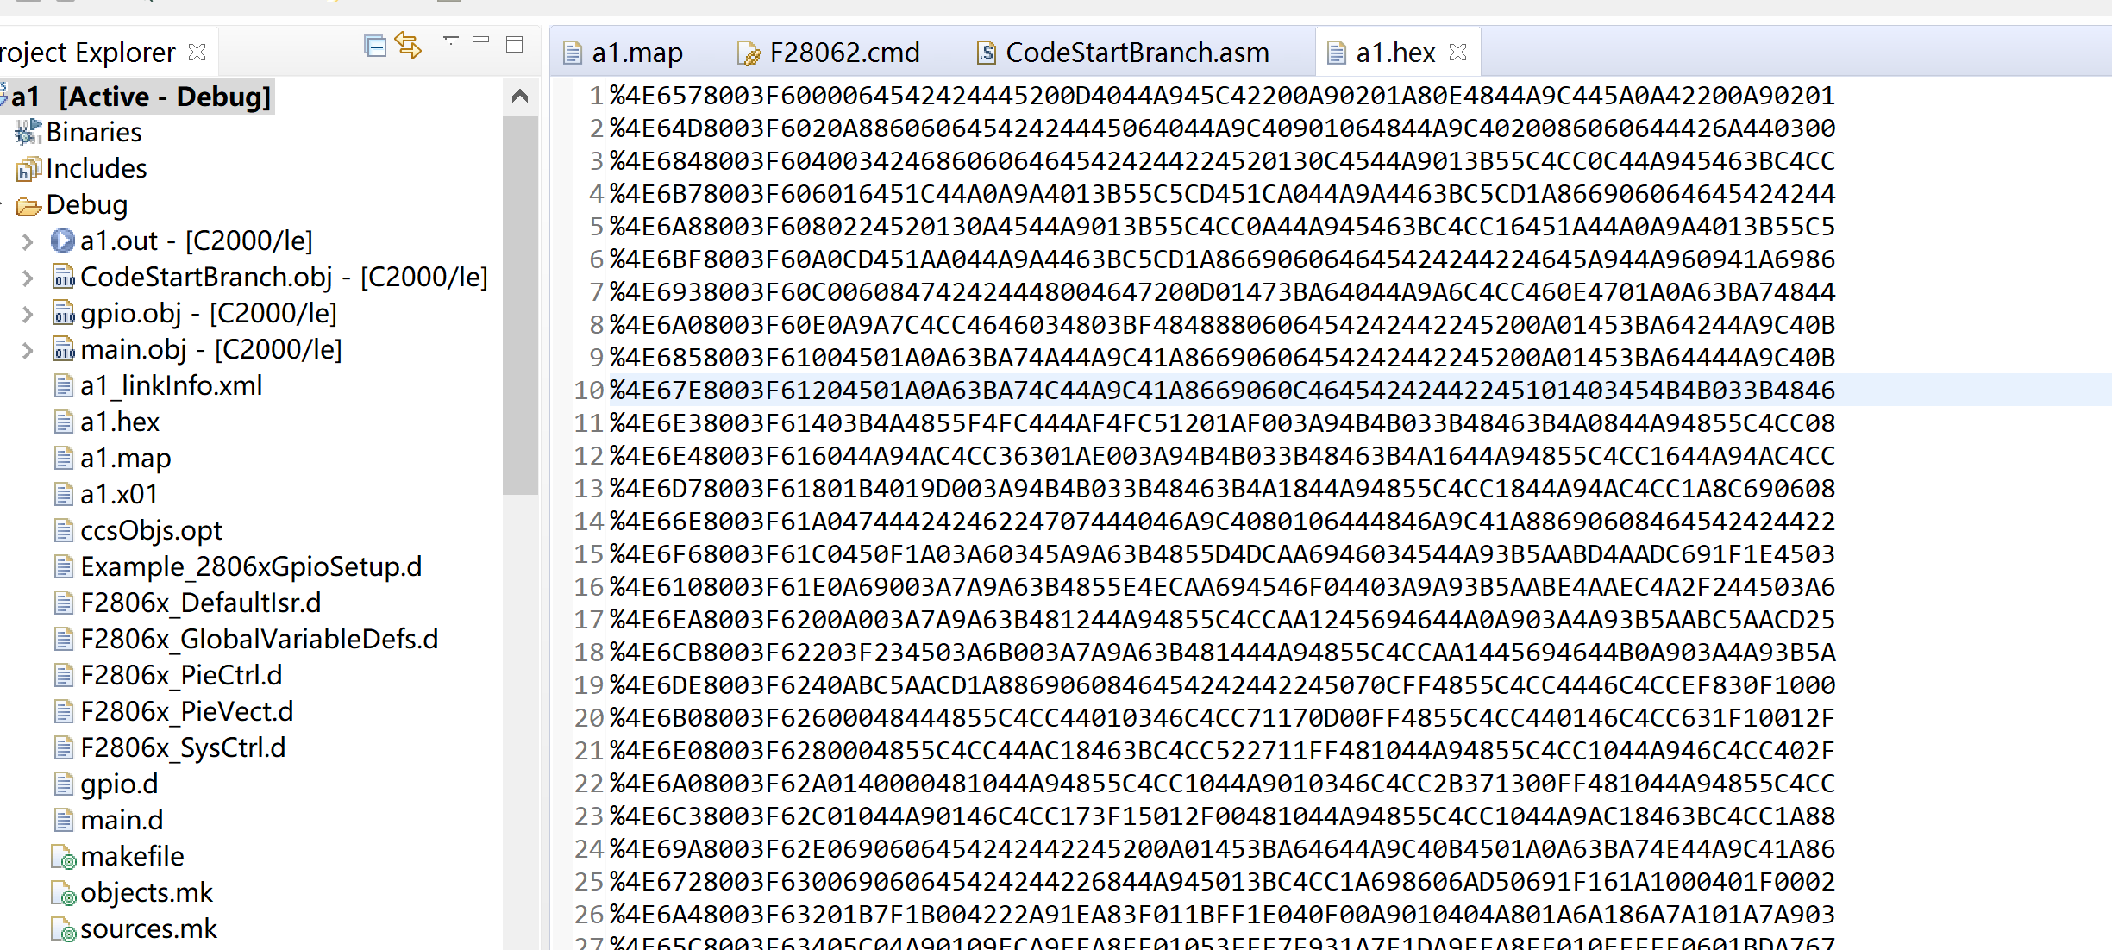Switch to the a1.map editor tab

636,53
